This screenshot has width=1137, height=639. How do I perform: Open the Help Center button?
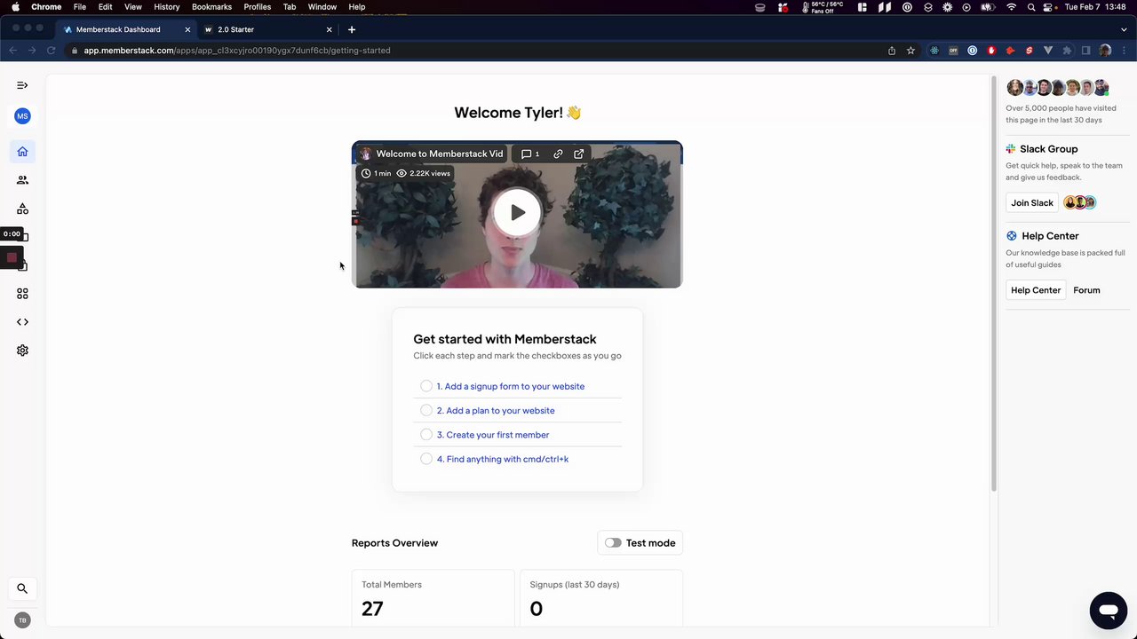point(1036,290)
